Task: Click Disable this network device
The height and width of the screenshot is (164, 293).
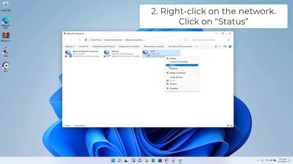Action: (x=104, y=46)
